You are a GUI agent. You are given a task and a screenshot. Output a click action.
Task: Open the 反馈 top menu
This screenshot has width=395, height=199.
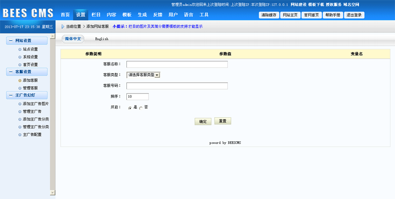pyautogui.click(x=158, y=15)
